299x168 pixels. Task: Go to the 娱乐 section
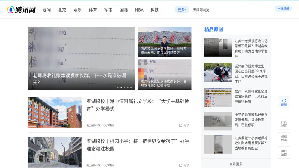click(77, 10)
